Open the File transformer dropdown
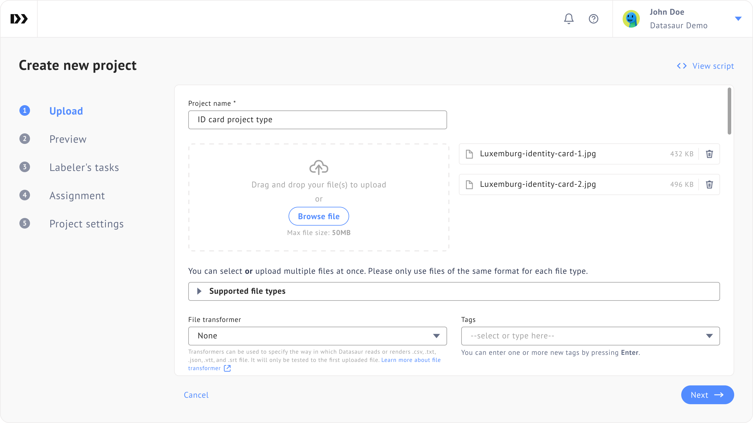 click(317, 336)
